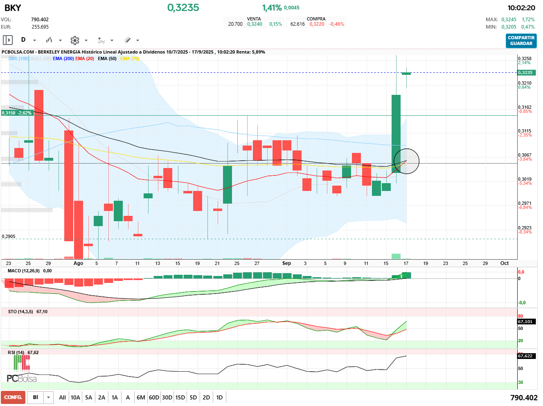
Task: Select the 15D time range
Action: pyautogui.click(x=180, y=397)
